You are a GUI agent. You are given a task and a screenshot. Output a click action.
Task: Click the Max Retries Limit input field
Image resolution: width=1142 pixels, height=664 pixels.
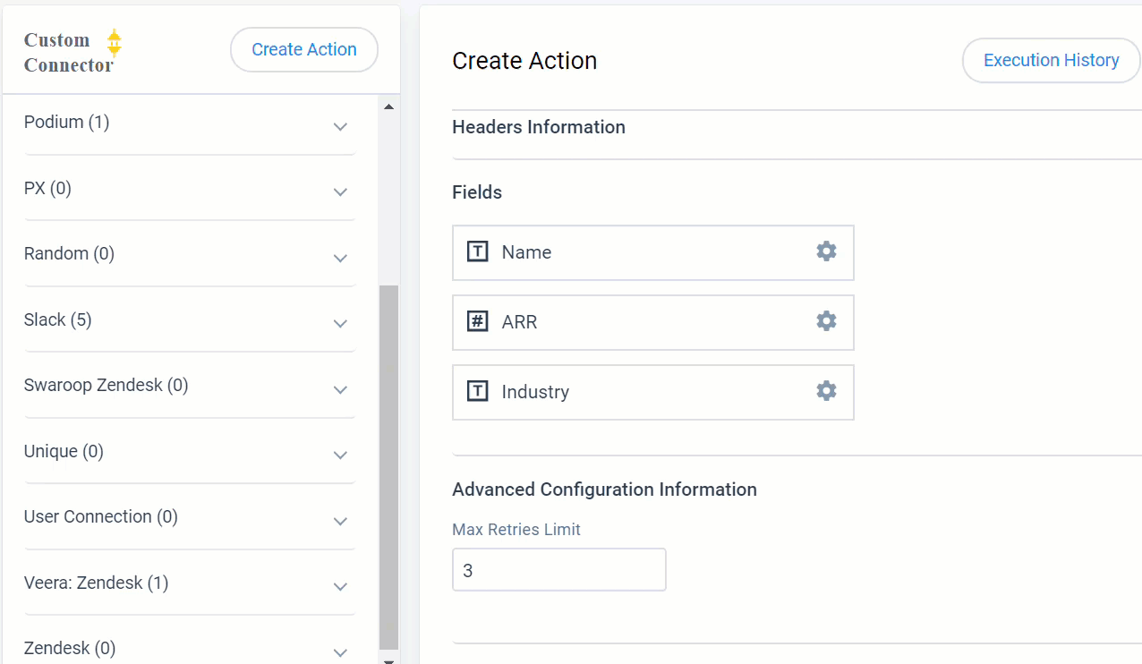point(559,570)
